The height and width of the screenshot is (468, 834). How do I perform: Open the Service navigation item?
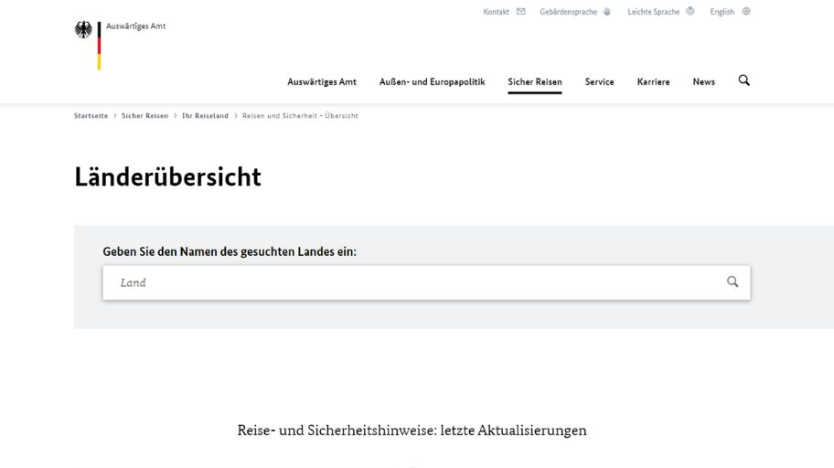(x=599, y=82)
